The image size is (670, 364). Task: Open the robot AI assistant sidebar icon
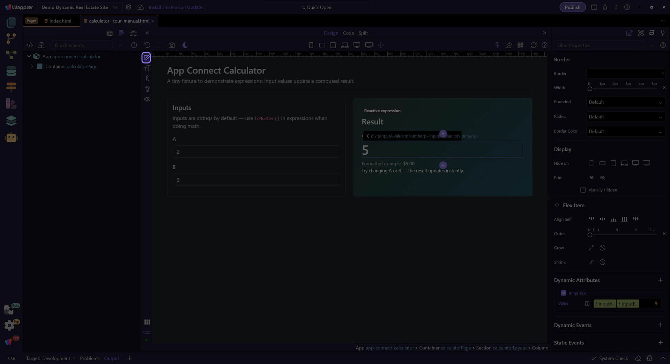11,138
